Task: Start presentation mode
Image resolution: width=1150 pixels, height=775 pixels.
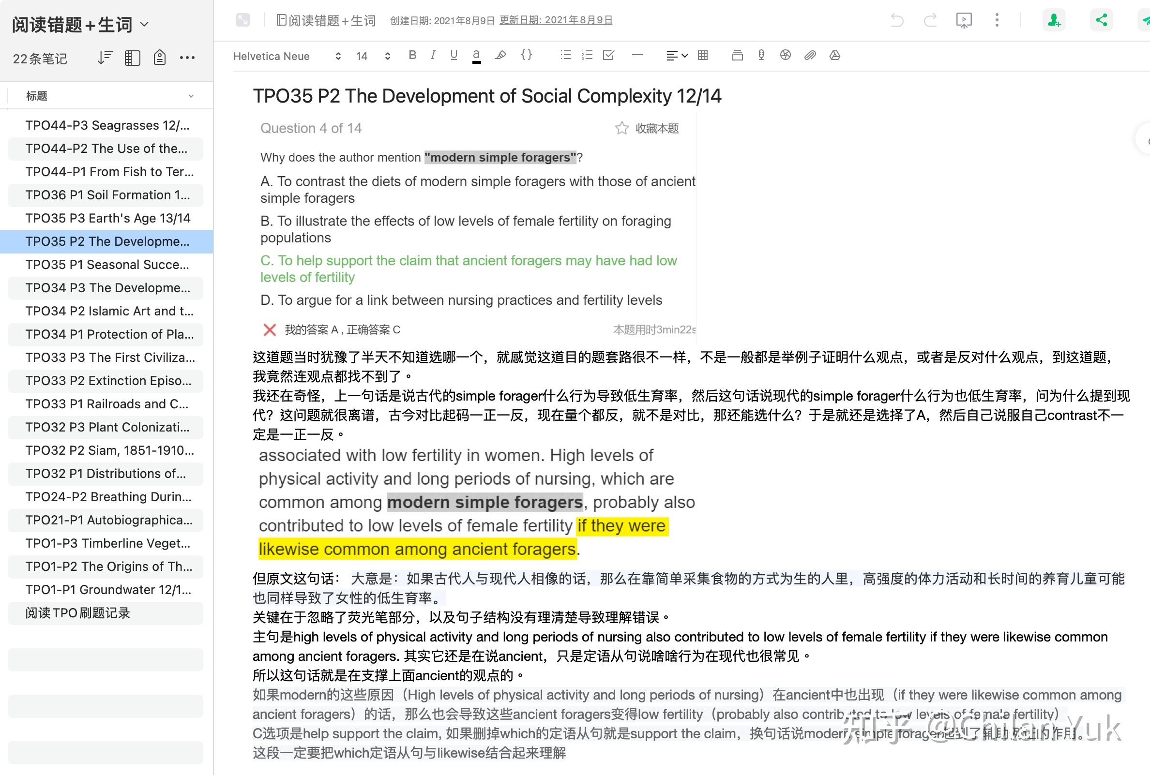Action: 964,20
